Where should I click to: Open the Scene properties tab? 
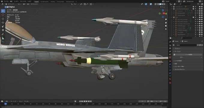[170, 54]
